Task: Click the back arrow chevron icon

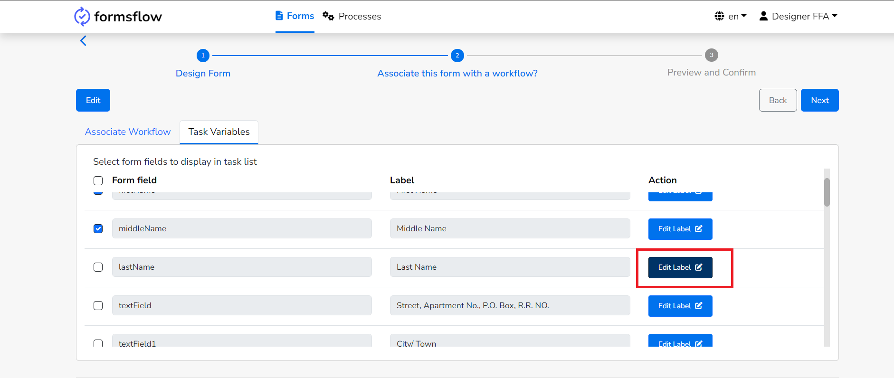Action: (x=83, y=41)
